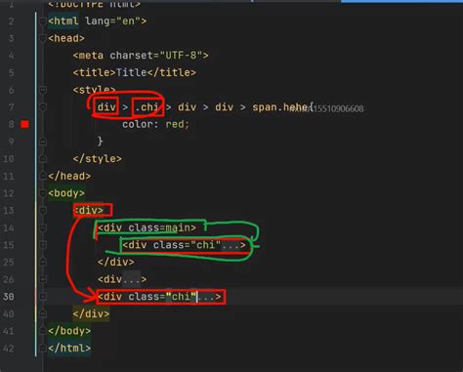Click line number 13 in the gutter
The image size is (463, 372).
pyautogui.click(x=9, y=210)
